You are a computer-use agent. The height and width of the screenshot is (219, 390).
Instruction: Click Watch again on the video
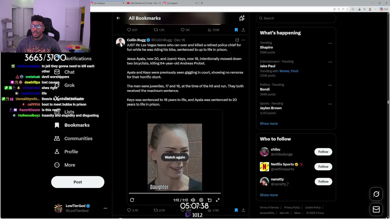point(175,157)
